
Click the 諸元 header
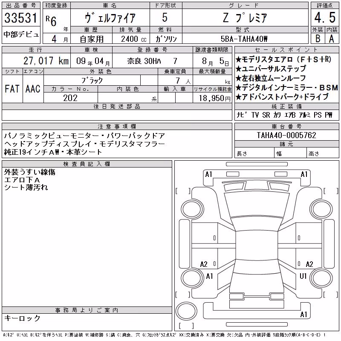[x=286, y=144]
